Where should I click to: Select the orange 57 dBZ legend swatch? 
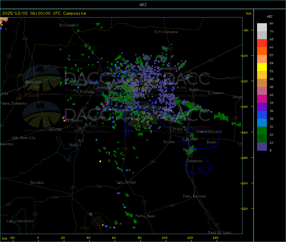point(262,51)
